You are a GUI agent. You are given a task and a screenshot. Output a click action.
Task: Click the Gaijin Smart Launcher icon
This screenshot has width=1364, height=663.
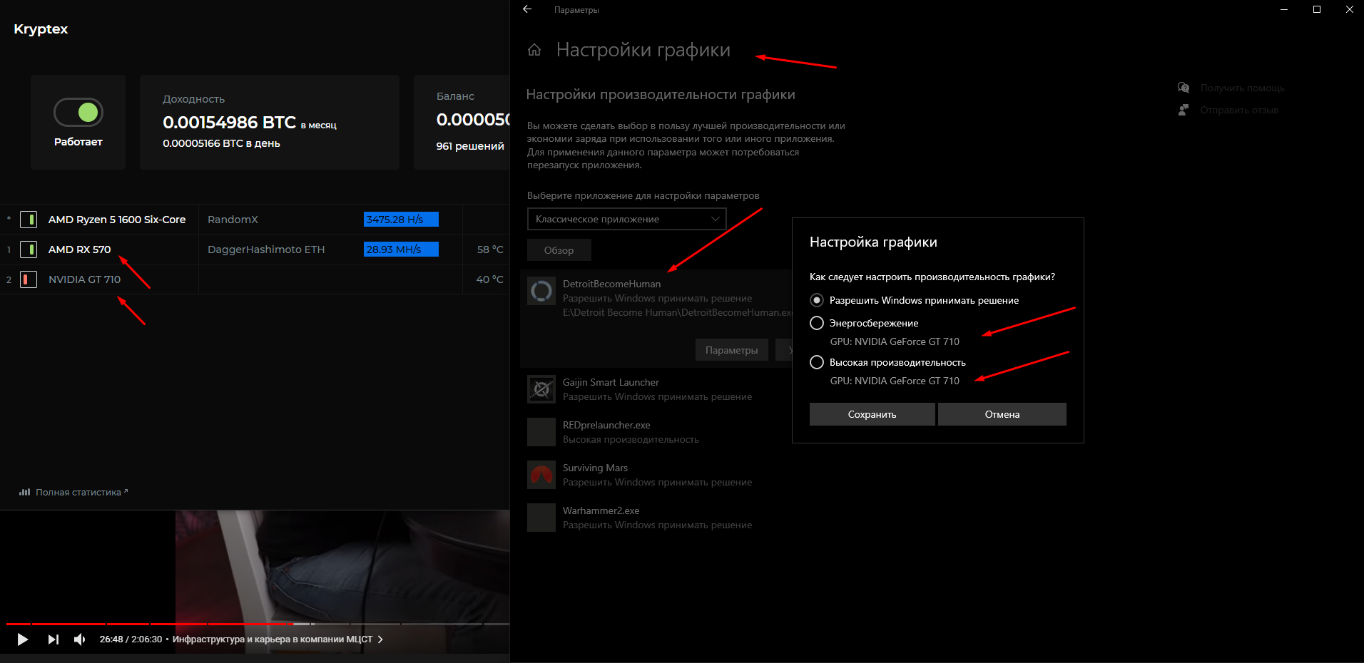[541, 389]
